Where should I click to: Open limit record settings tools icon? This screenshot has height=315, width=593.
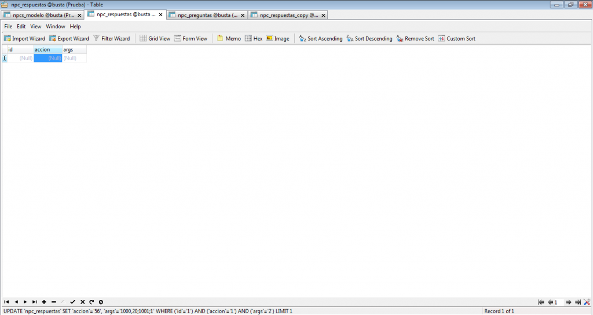pyautogui.click(x=587, y=302)
